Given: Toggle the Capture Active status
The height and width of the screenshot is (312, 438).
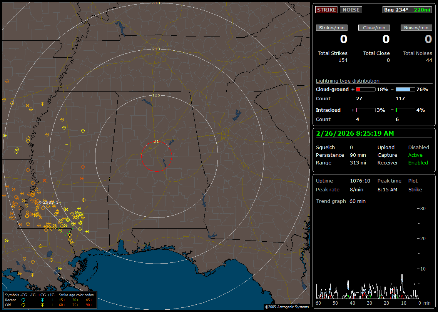Looking at the screenshot, I should pyautogui.click(x=415, y=155).
